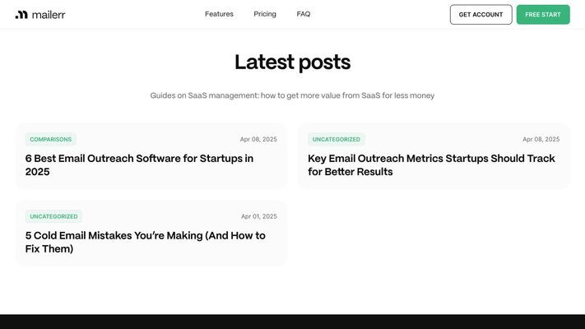This screenshot has width=585, height=329.
Task: Open the Features menu item
Action: click(219, 14)
